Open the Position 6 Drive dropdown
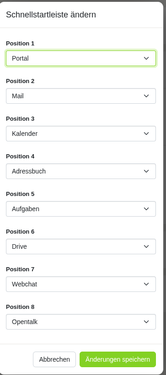The image size is (166, 375). [81, 246]
